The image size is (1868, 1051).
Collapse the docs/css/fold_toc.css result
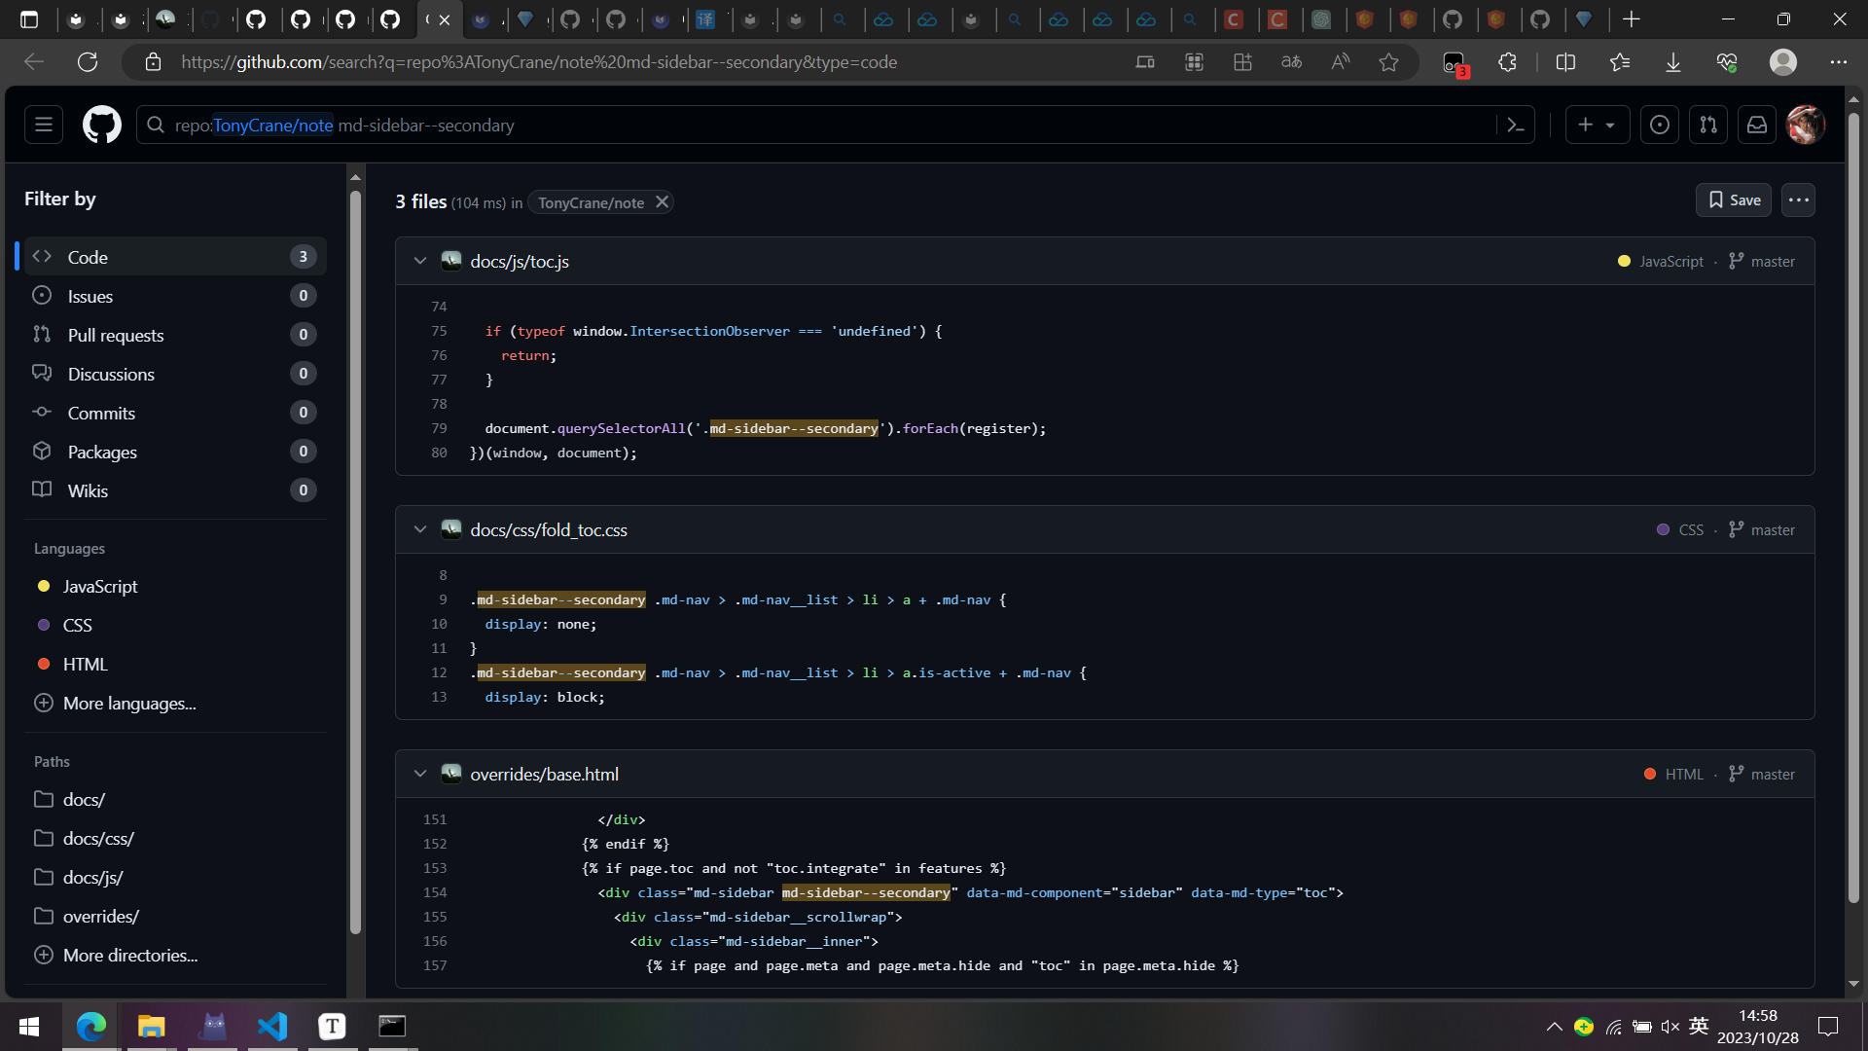coord(420,529)
